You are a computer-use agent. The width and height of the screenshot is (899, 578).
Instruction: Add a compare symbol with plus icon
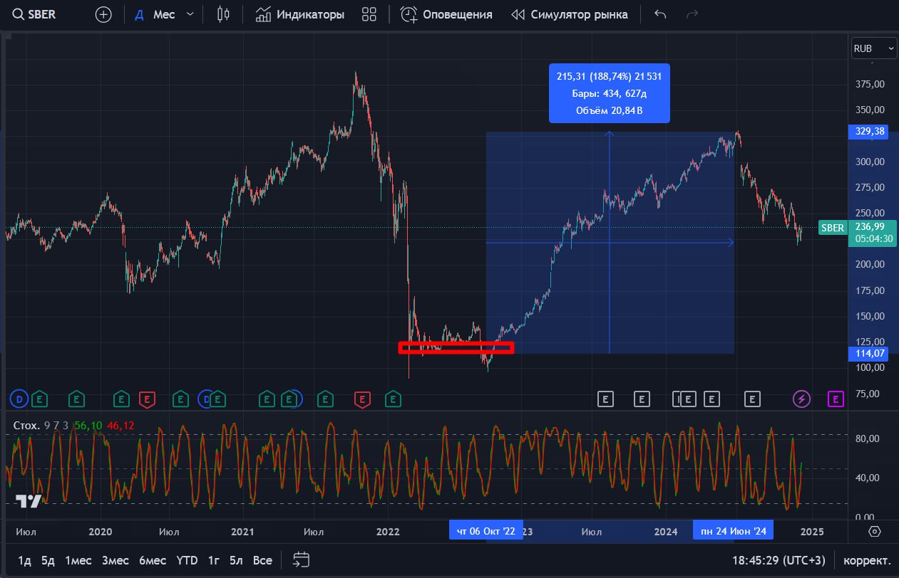point(103,14)
